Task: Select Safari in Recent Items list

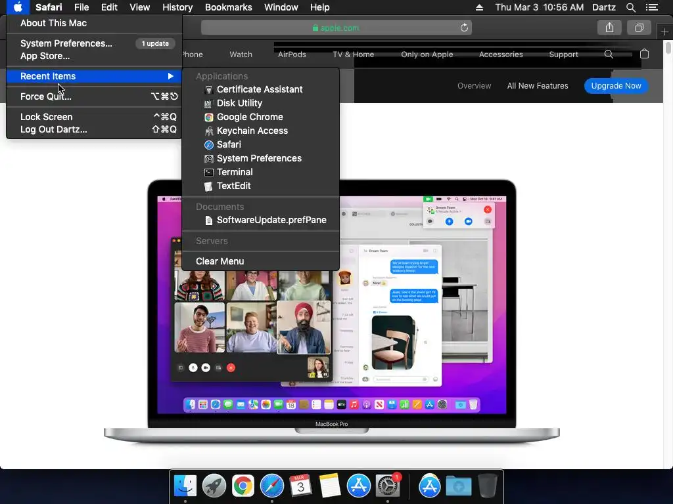Action: tap(261, 144)
